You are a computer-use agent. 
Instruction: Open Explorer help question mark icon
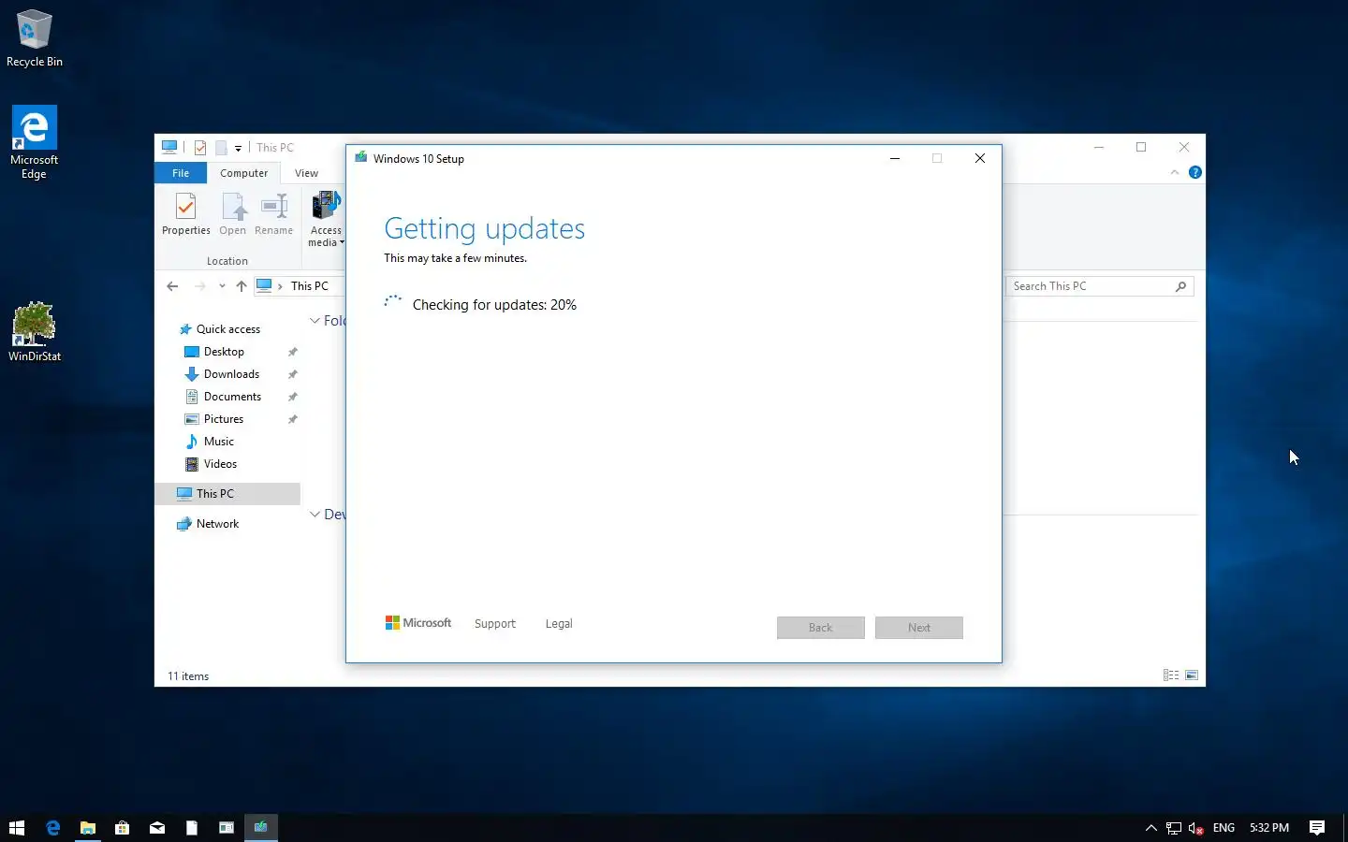(1195, 172)
